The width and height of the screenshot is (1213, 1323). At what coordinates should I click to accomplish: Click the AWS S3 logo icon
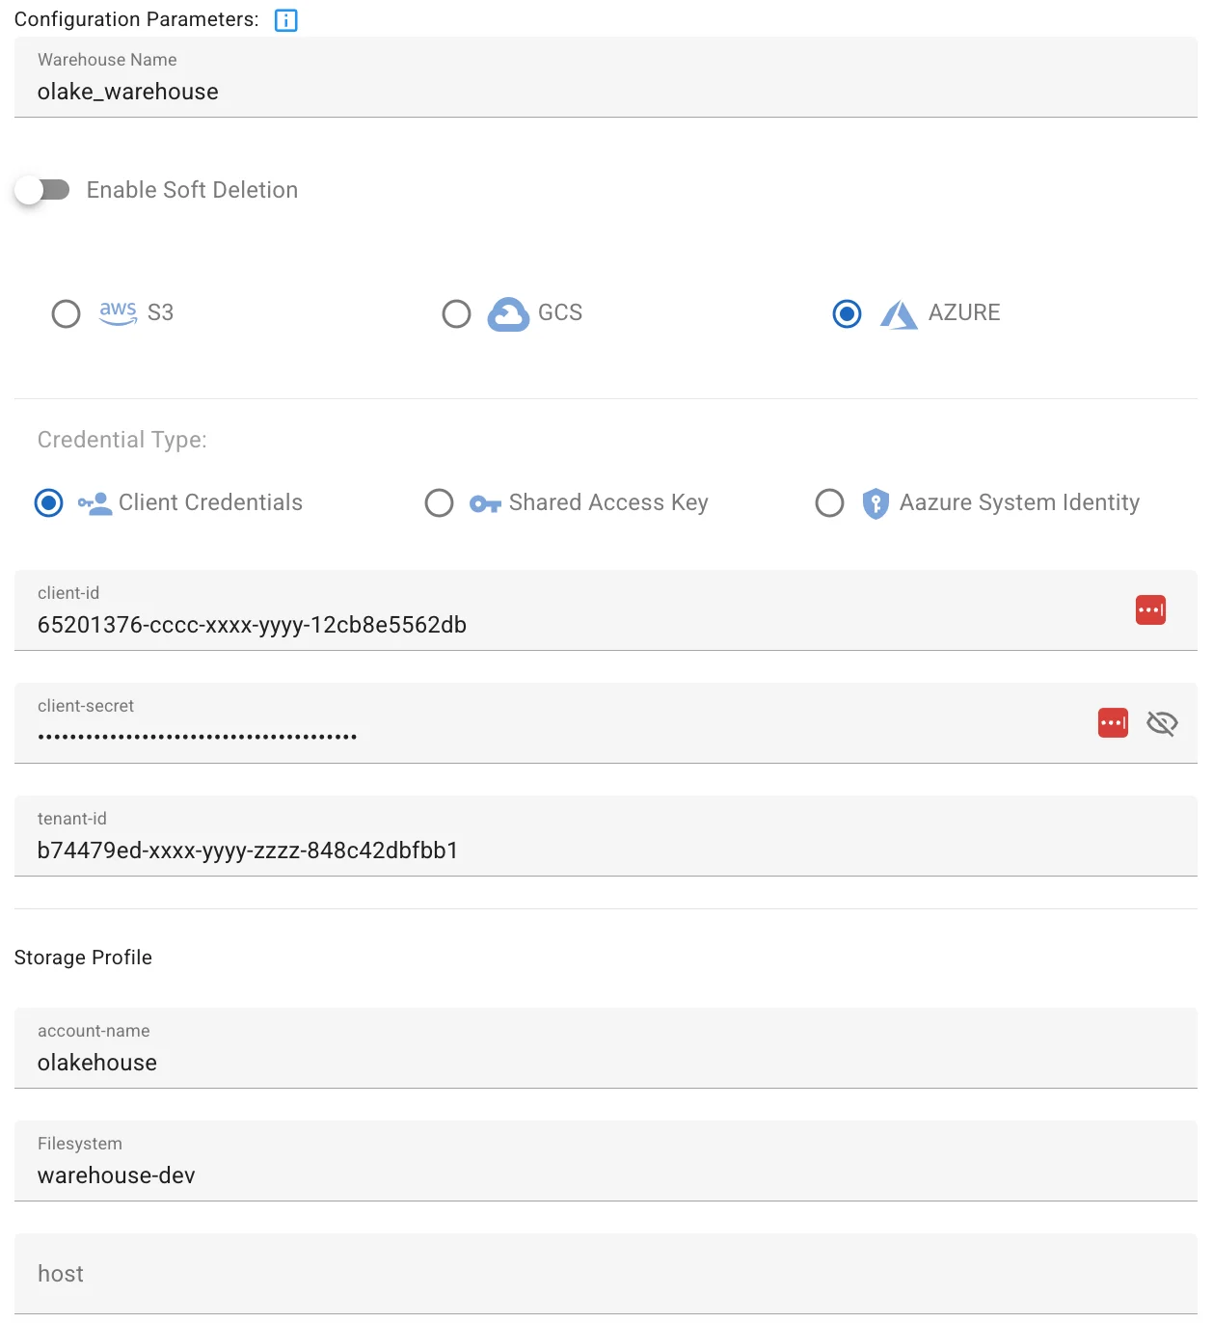click(118, 312)
